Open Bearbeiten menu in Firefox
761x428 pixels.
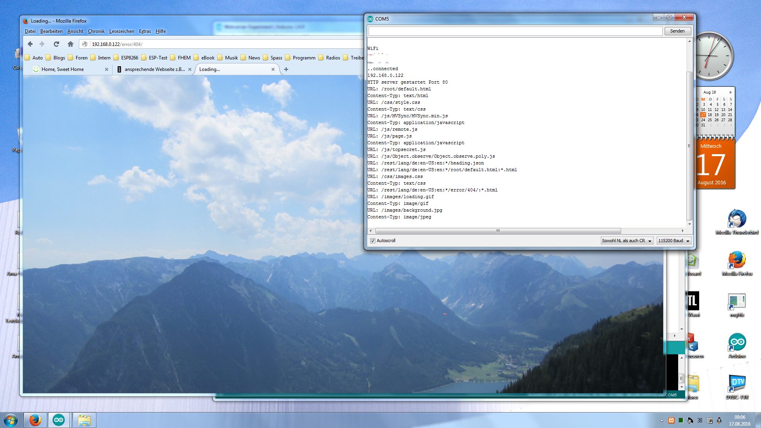click(x=51, y=31)
